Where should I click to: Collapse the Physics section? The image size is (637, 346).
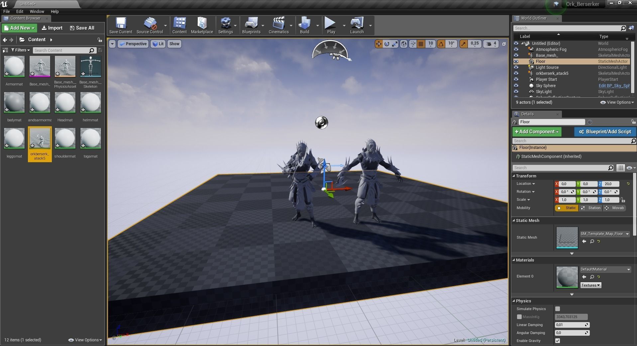[x=514, y=301]
